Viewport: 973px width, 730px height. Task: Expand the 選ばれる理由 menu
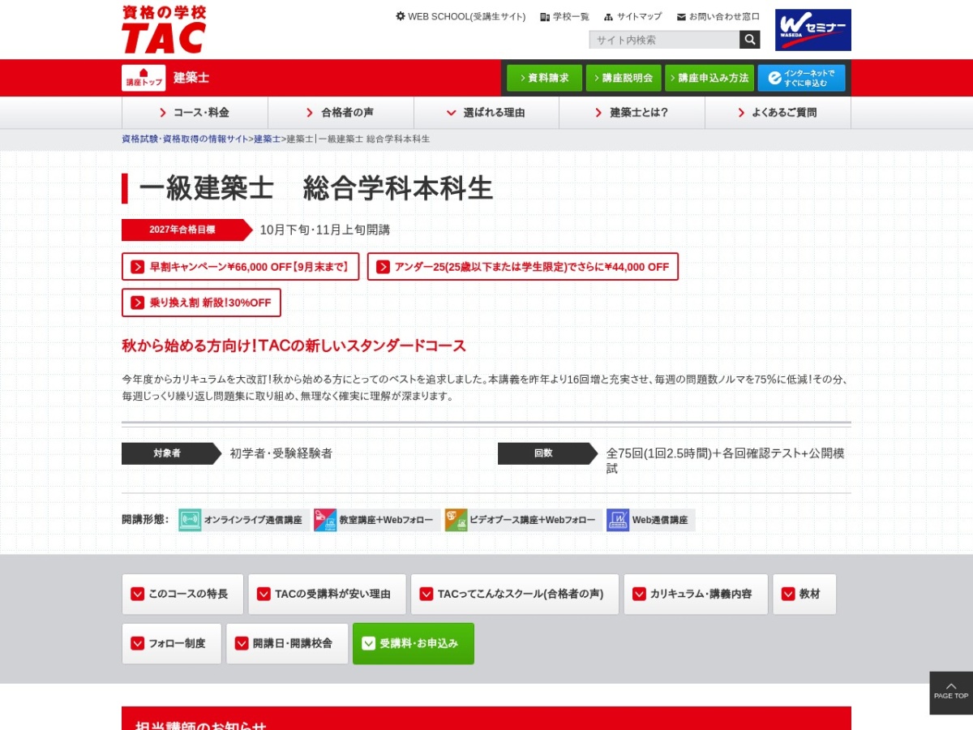pyautogui.click(x=486, y=113)
